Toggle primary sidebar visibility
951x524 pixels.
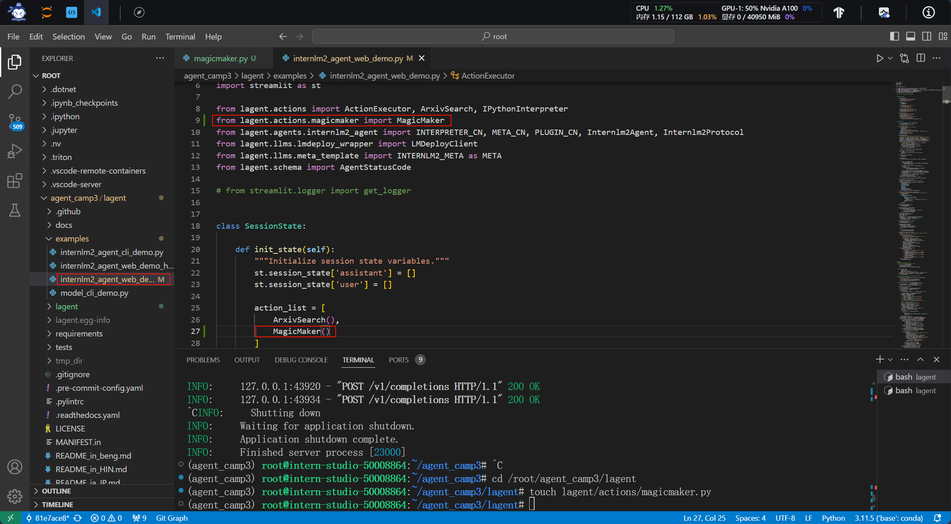pos(894,37)
